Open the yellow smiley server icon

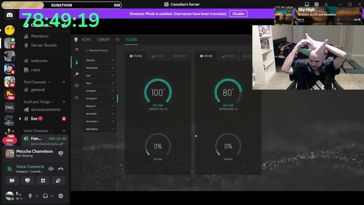pyautogui.click(x=10, y=30)
